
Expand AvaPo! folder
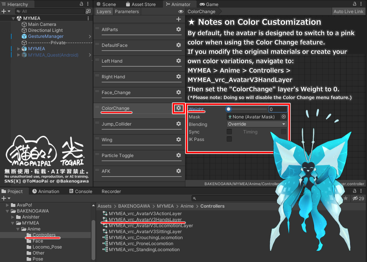tap(8, 205)
